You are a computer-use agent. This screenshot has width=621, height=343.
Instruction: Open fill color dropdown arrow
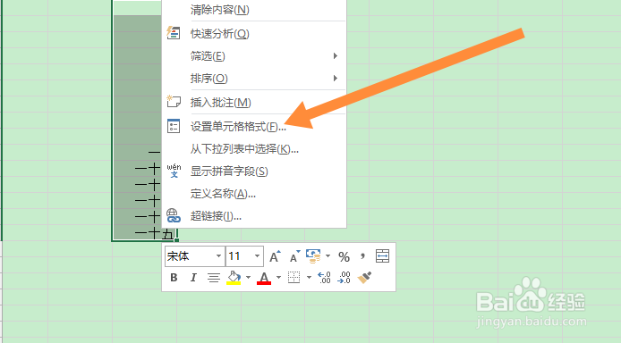[249, 278]
